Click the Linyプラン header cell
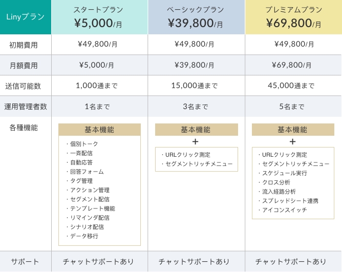This screenshot has height=272, width=342. click(26, 17)
